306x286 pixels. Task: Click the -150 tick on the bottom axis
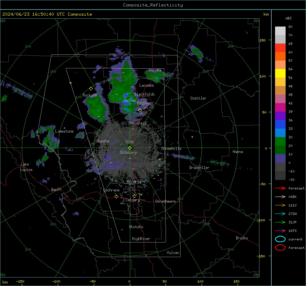click(x=20, y=281)
